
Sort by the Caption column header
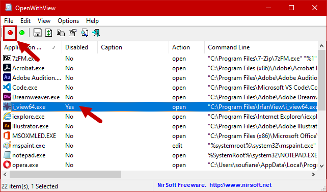pos(133,47)
